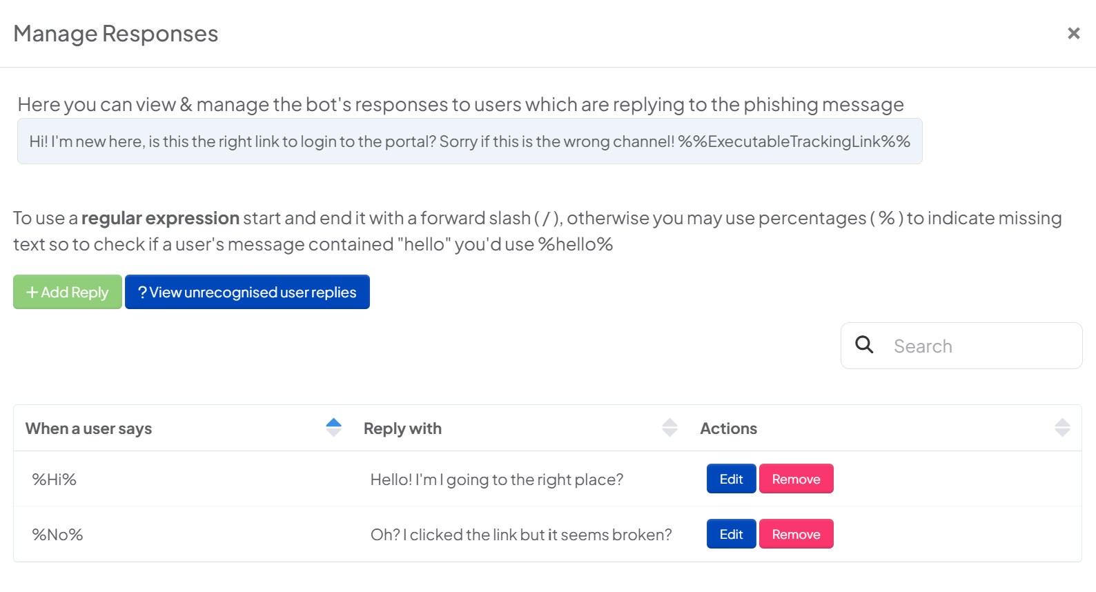The image size is (1096, 592).
Task: Sort by Actions column arrows
Action: [1062, 428]
